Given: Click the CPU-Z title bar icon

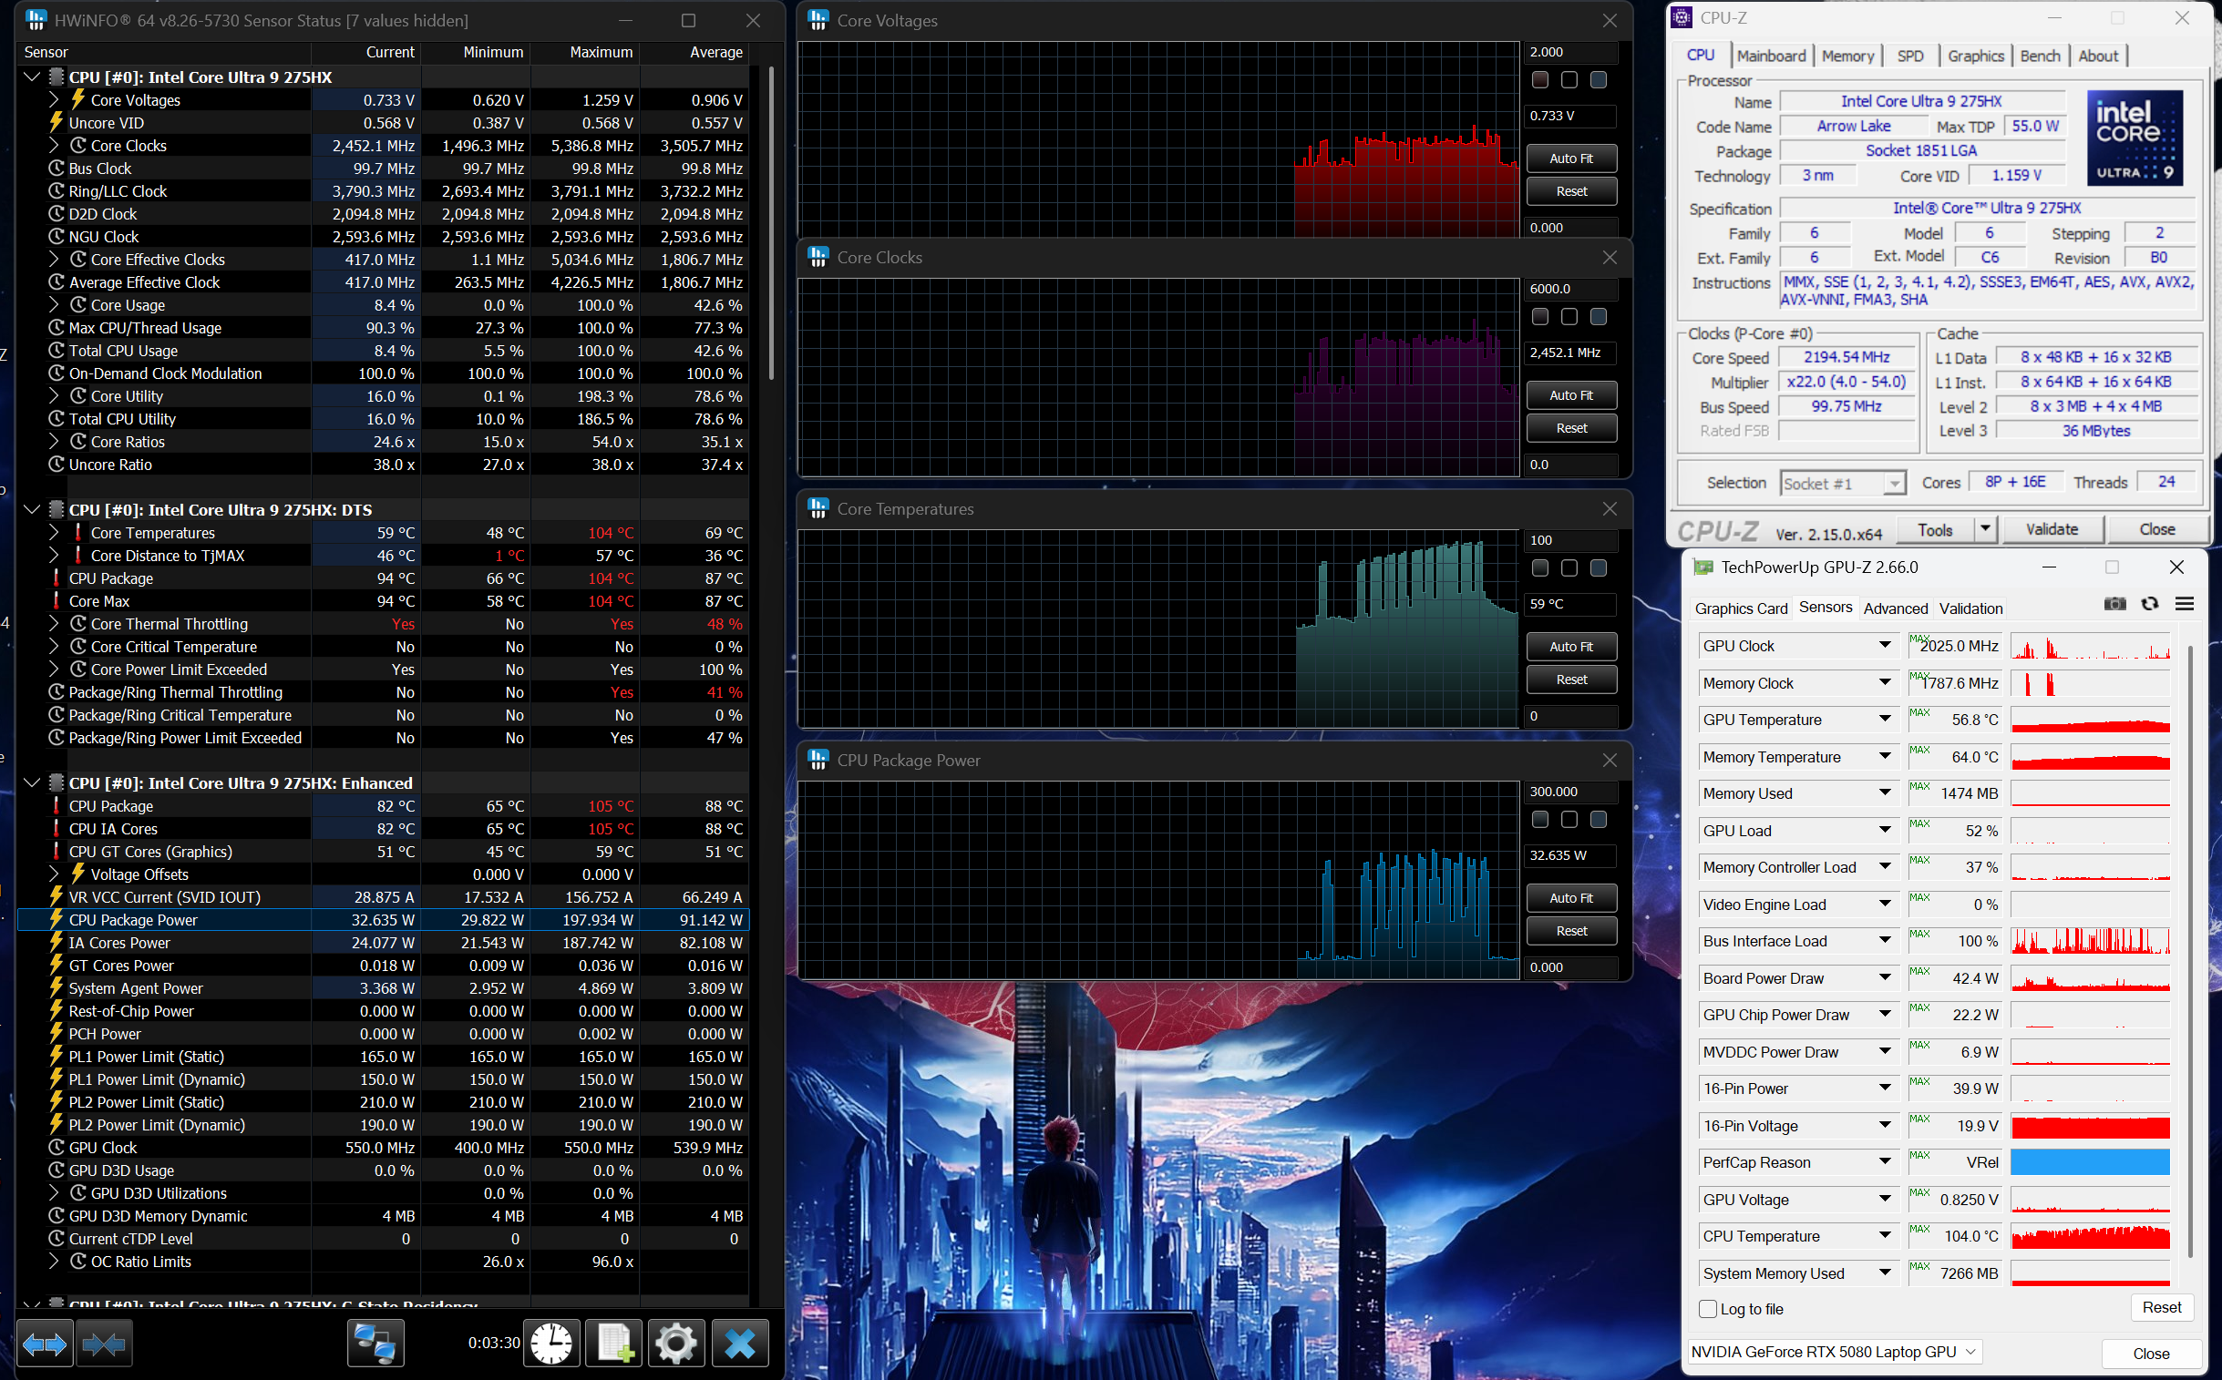Looking at the screenshot, I should [1682, 17].
